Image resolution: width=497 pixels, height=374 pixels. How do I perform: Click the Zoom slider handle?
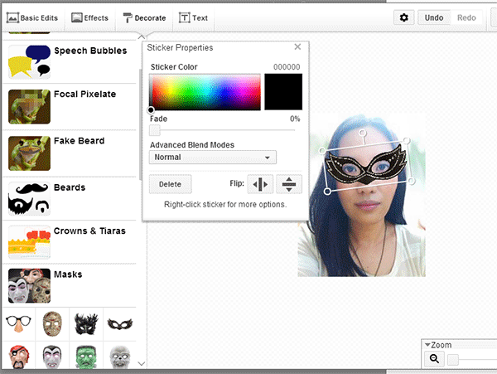(453, 360)
